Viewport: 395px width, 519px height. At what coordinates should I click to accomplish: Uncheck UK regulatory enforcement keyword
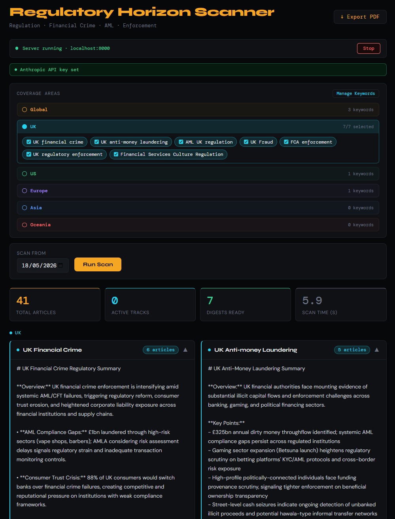click(29, 154)
